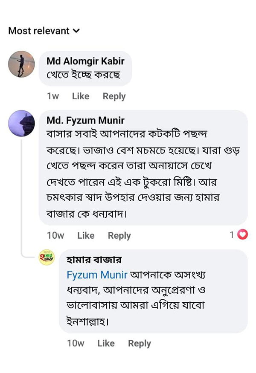Click the হামার বাজার page logo avatar
Viewport: 256px width, 373px height.
(x=47, y=258)
